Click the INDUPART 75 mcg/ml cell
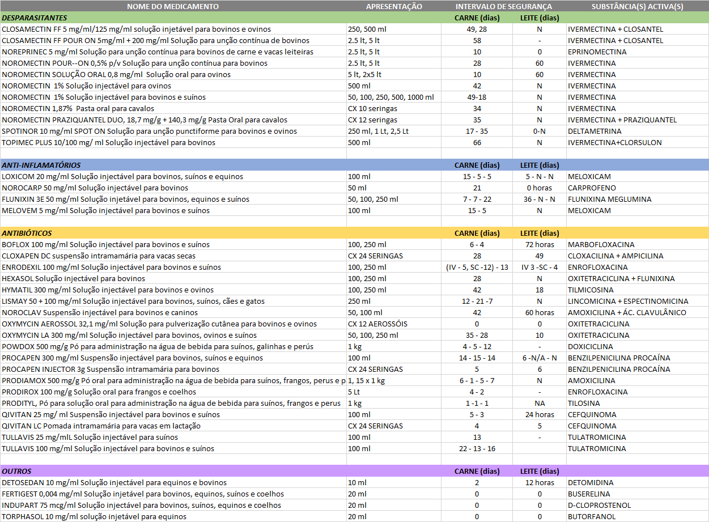Image resolution: width=709 pixels, height=522 pixels. [173, 505]
